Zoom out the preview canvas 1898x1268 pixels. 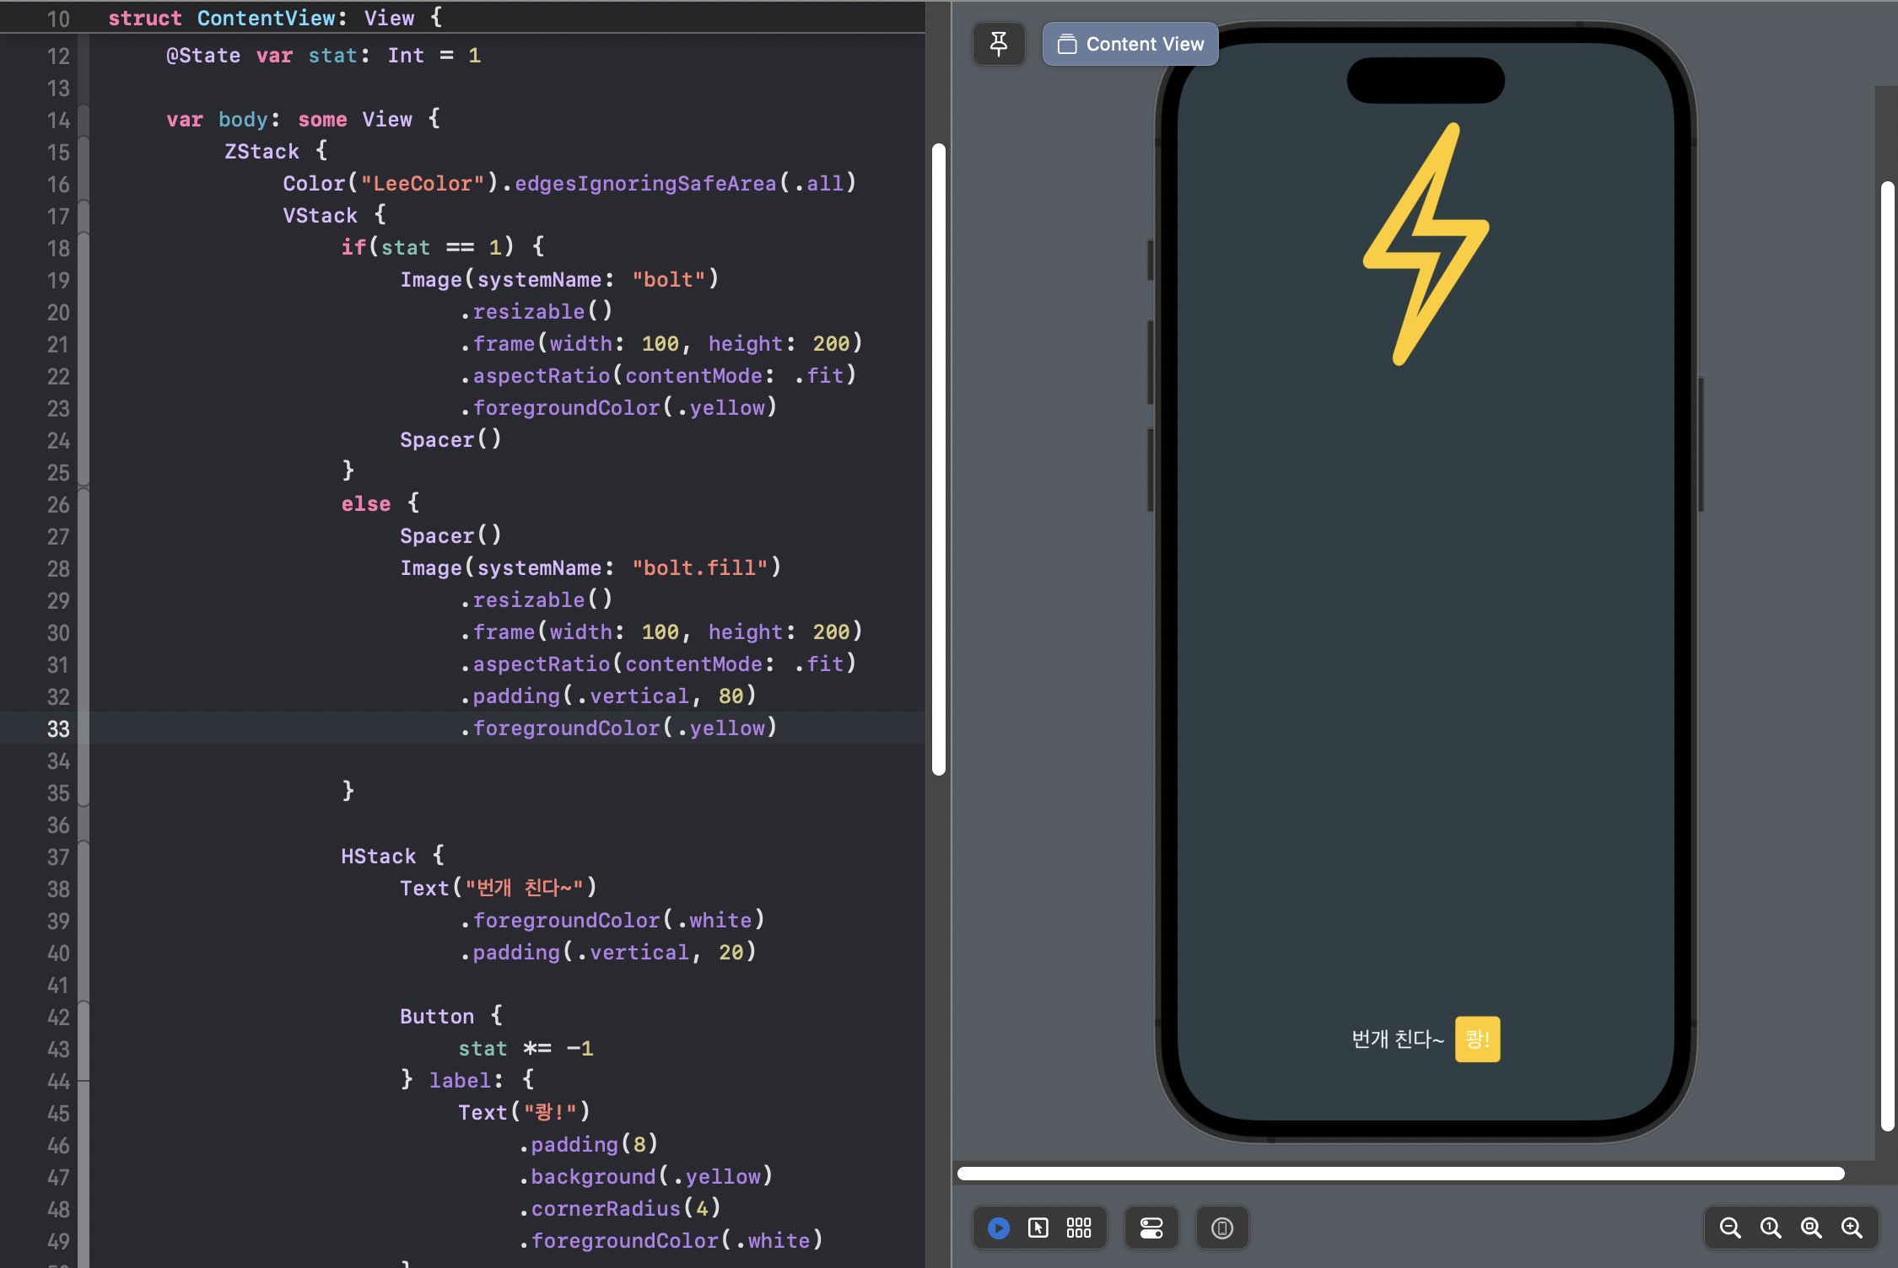[1730, 1228]
